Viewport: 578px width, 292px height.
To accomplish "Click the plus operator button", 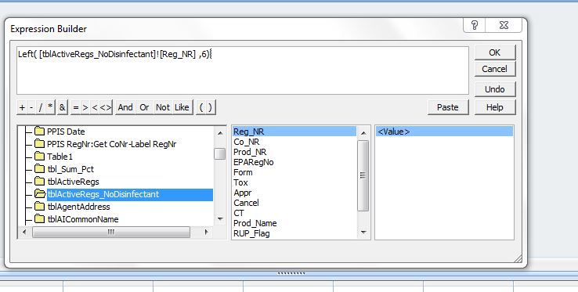I will [x=22, y=108].
